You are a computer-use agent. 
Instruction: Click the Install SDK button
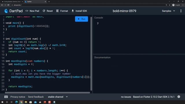click(x=79, y=11)
